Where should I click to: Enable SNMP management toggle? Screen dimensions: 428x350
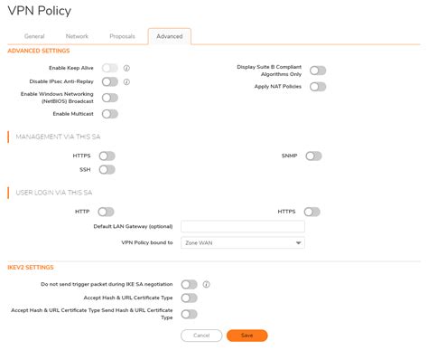[x=313, y=156]
